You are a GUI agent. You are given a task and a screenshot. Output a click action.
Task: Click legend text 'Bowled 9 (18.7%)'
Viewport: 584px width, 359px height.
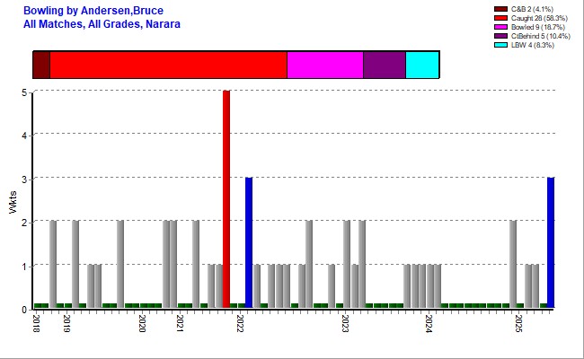(x=538, y=27)
